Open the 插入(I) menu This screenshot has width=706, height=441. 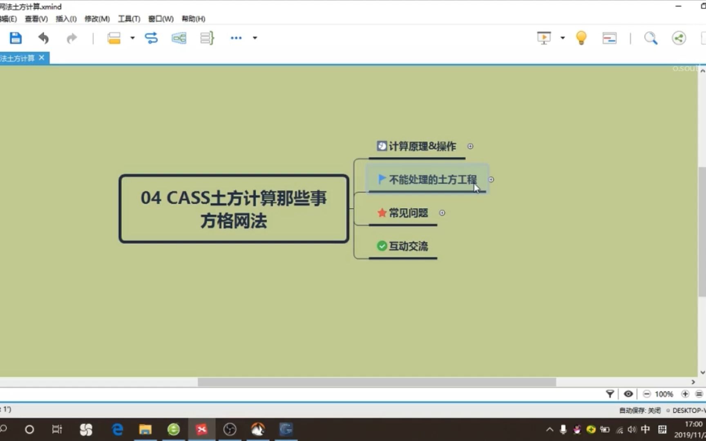click(x=66, y=19)
